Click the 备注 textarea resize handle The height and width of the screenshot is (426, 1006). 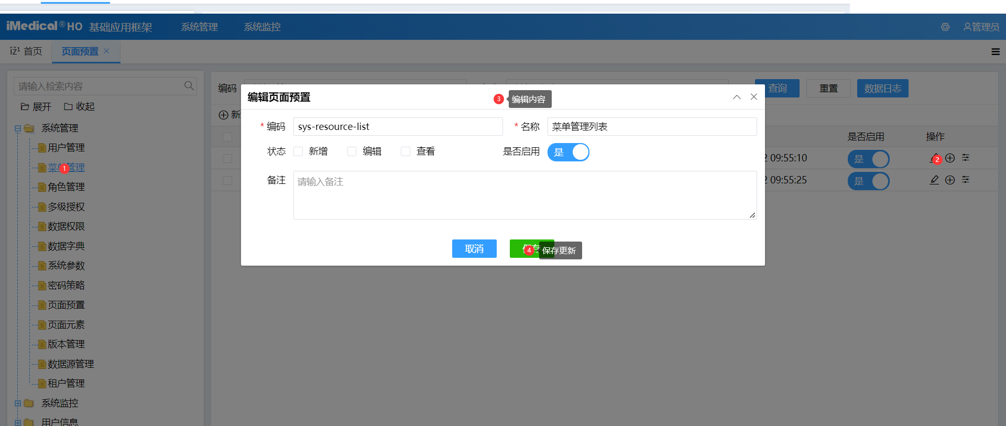point(752,215)
